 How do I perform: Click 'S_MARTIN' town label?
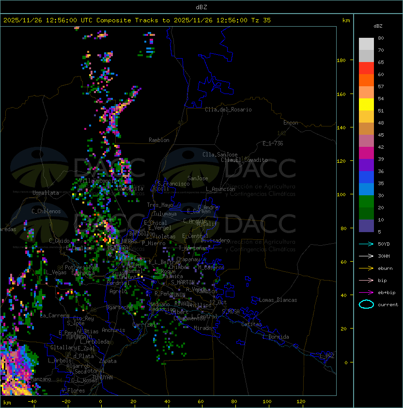click(183, 282)
